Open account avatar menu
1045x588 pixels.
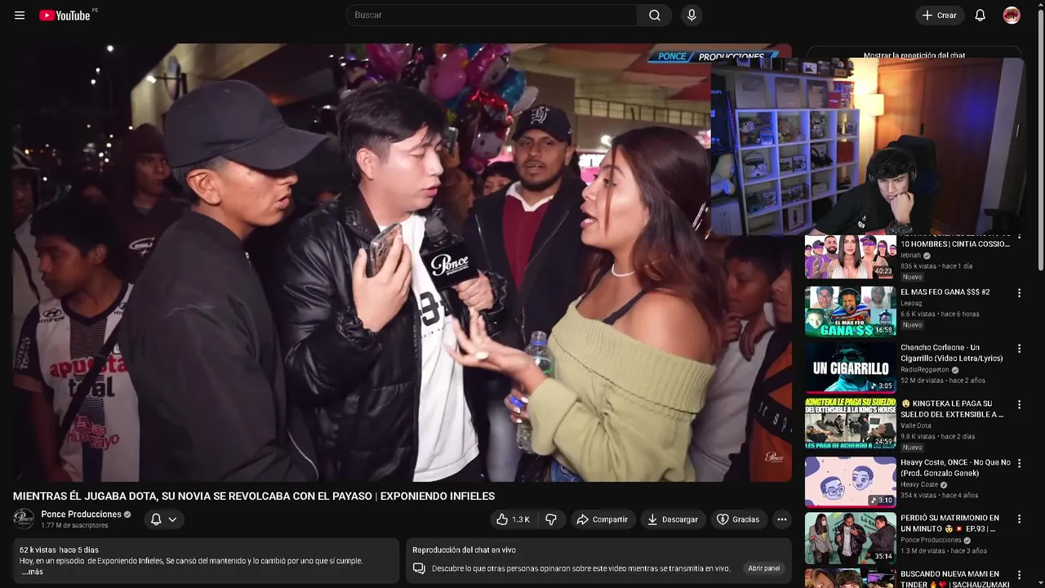[x=1012, y=16]
